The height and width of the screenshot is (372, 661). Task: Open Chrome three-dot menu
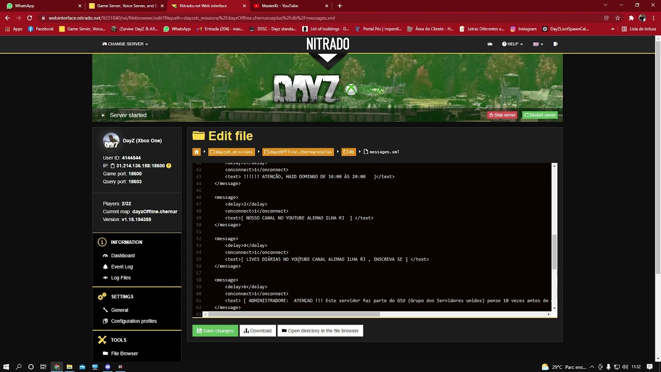pyautogui.click(x=654, y=18)
